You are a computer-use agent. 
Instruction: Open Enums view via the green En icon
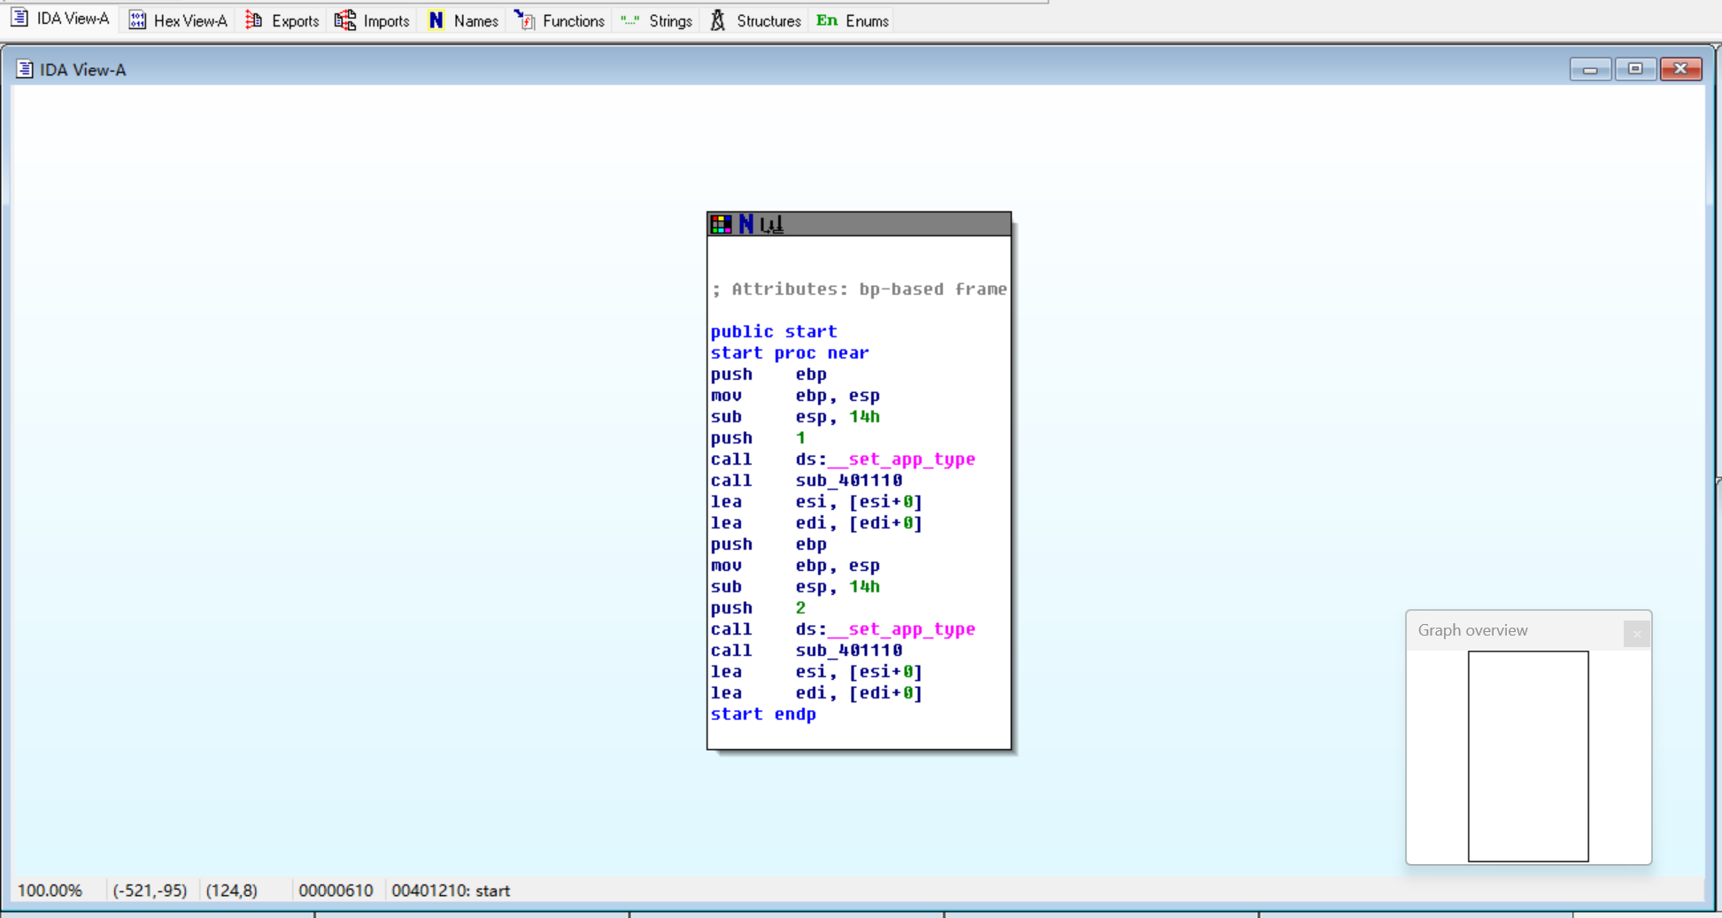[x=827, y=20]
